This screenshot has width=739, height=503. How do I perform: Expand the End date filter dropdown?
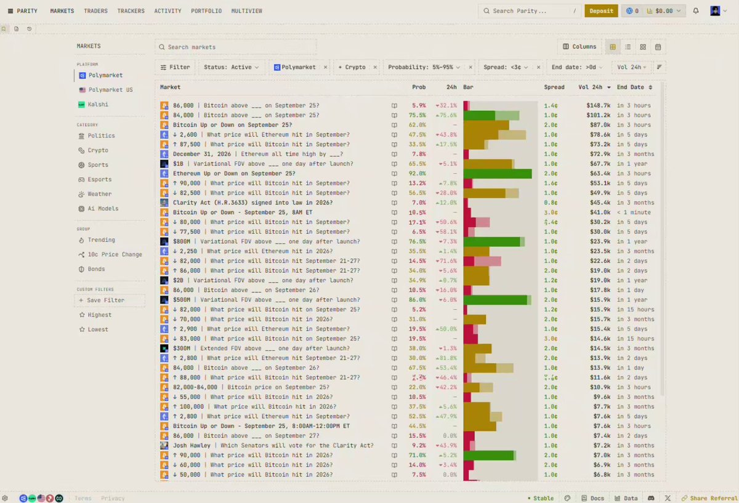click(578, 67)
